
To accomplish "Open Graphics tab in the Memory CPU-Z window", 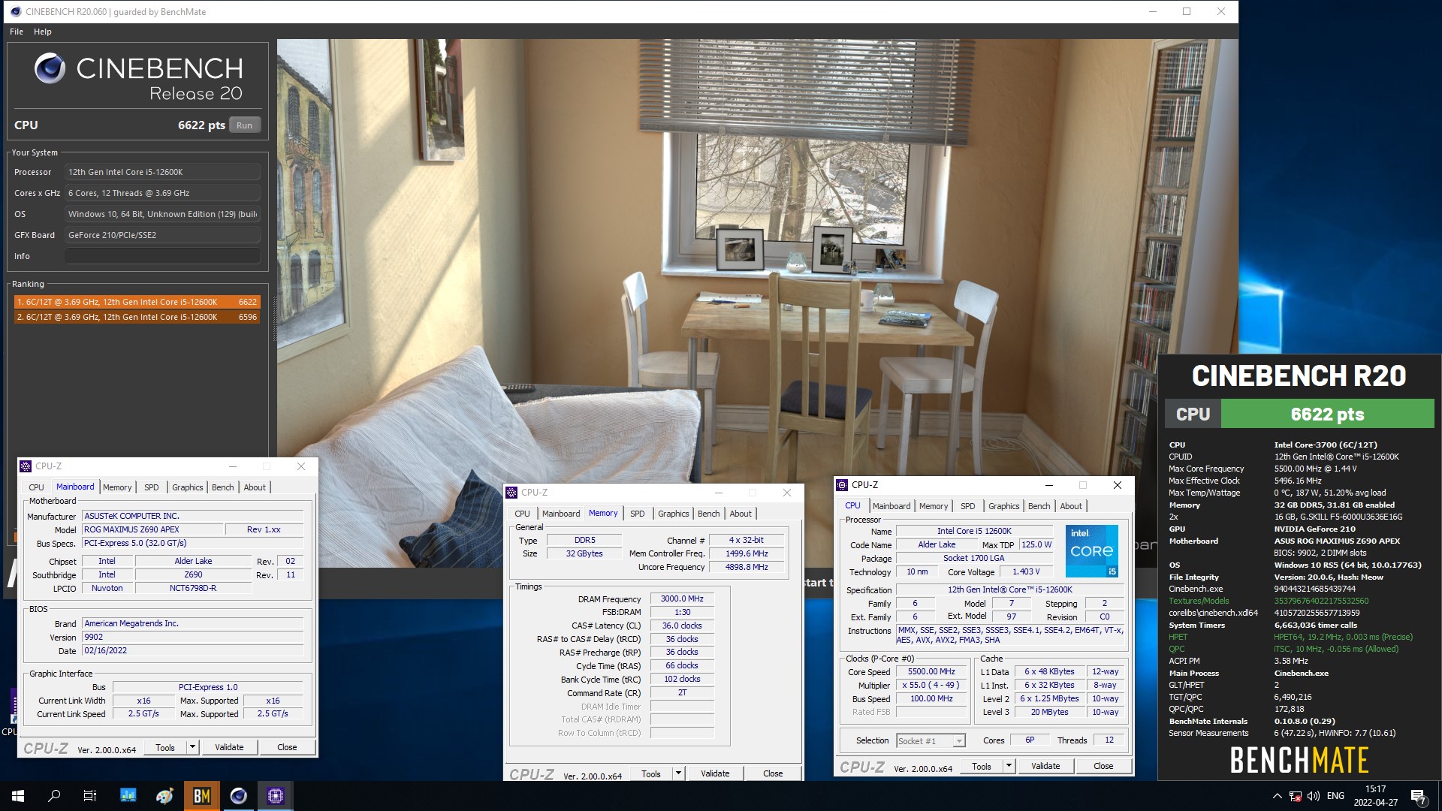I will click(673, 514).
